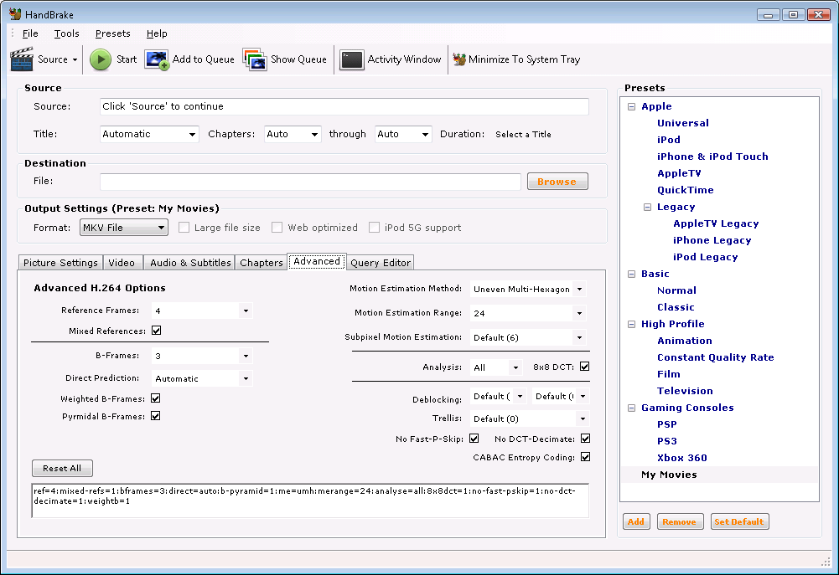Image resolution: width=839 pixels, height=575 pixels.
Task: Enable Web optimized checkbox
Action: point(277,228)
